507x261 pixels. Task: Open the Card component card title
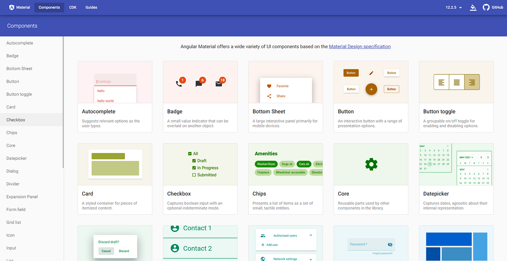pos(87,194)
